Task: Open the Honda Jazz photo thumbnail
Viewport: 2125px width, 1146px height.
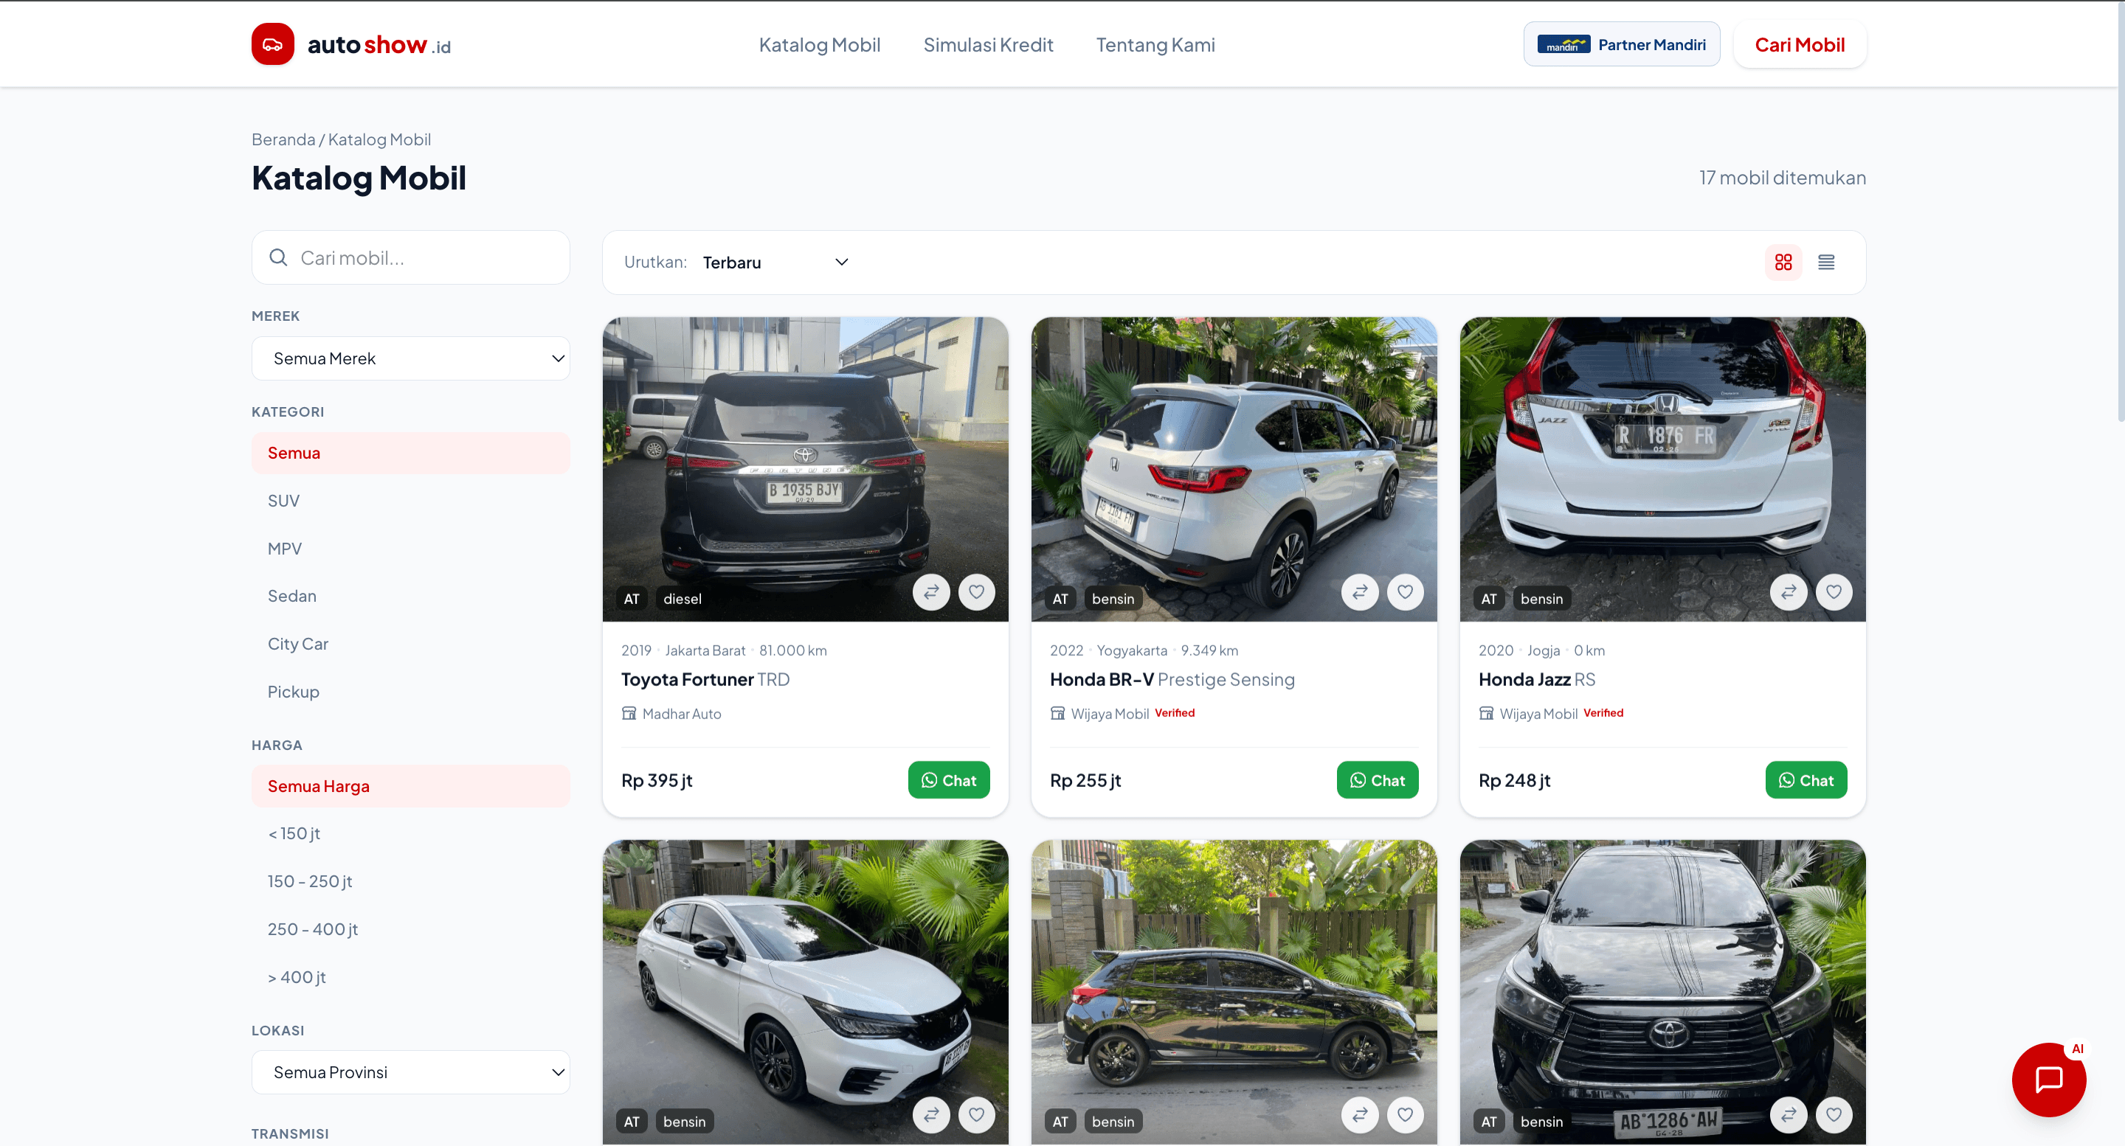Action: click(1662, 469)
